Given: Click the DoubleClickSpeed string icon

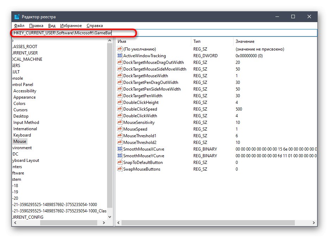Looking at the screenshot, I should coord(120,109).
